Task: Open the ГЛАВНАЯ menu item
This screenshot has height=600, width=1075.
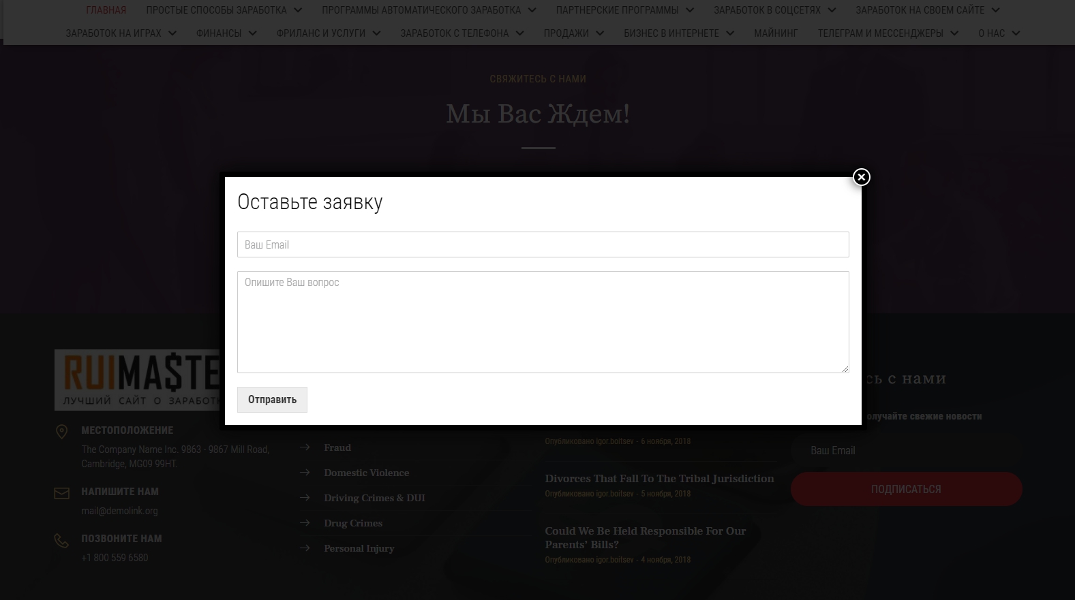Action: [x=106, y=10]
